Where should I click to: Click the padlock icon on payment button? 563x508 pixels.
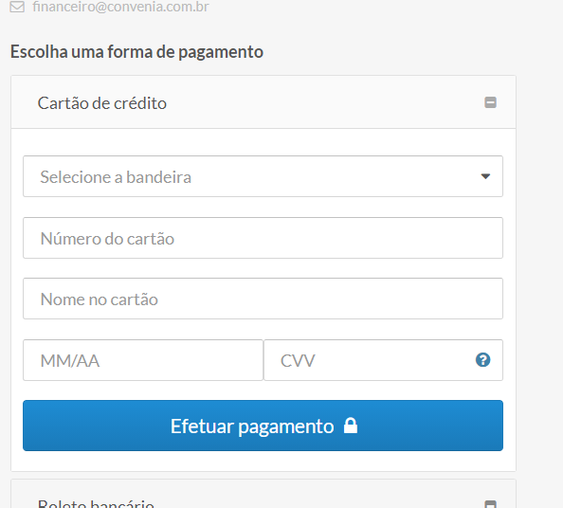click(351, 426)
